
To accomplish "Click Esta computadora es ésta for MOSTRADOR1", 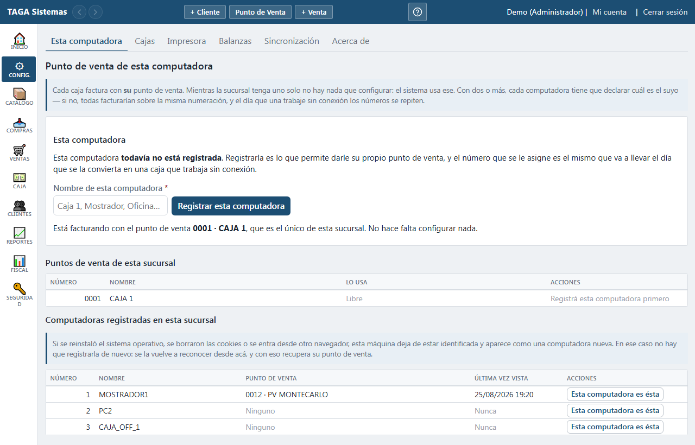I will pyautogui.click(x=615, y=395).
